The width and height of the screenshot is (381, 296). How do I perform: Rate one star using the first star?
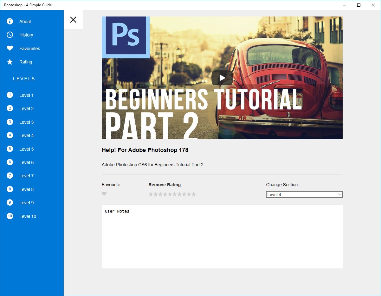[151, 194]
